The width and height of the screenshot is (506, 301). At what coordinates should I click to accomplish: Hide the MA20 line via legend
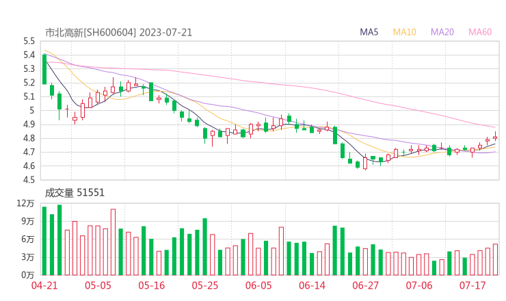click(442, 32)
